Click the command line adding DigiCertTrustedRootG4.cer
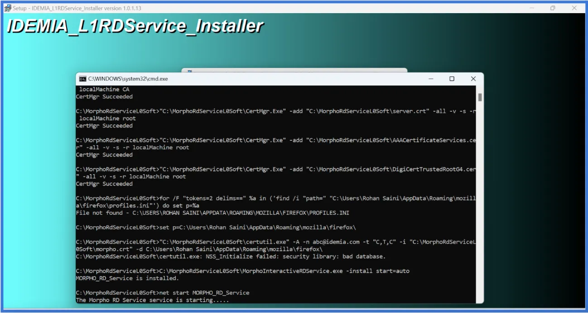The image size is (588, 313). pyautogui.click(x=276, y=173)
